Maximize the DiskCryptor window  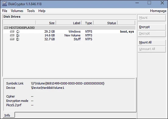[149, 3]
